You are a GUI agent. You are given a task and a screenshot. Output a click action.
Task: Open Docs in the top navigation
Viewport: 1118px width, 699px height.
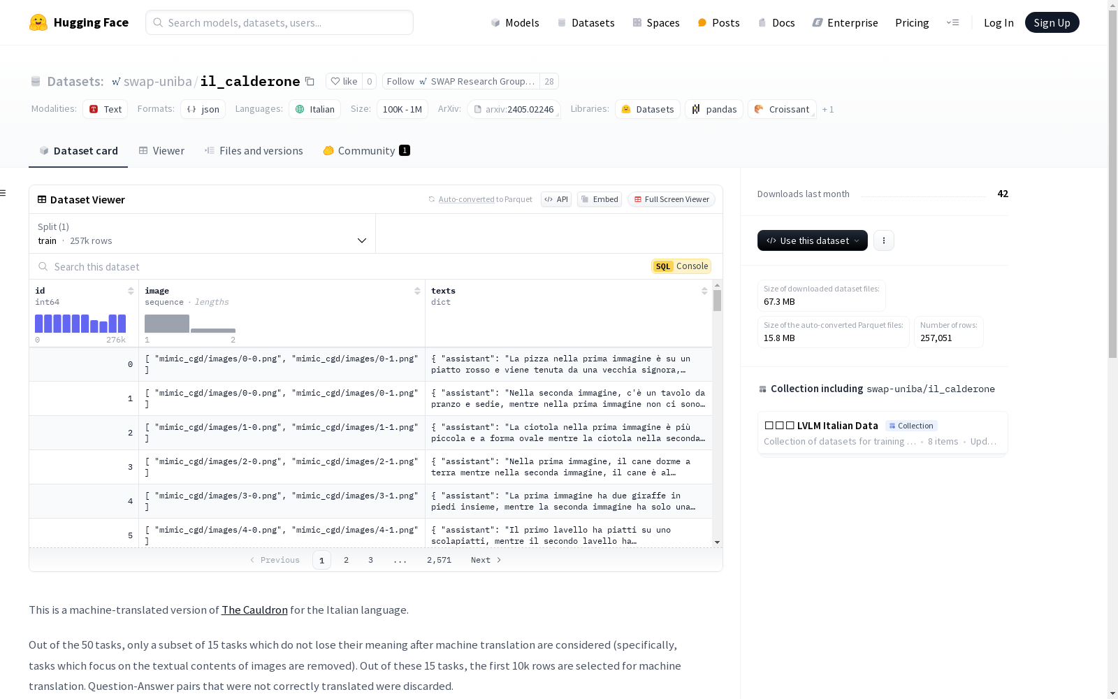[x=776, y=22]
